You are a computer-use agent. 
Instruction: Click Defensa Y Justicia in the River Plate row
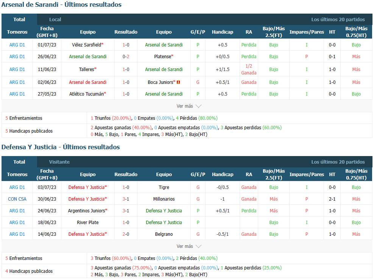(x=164, y=223)
